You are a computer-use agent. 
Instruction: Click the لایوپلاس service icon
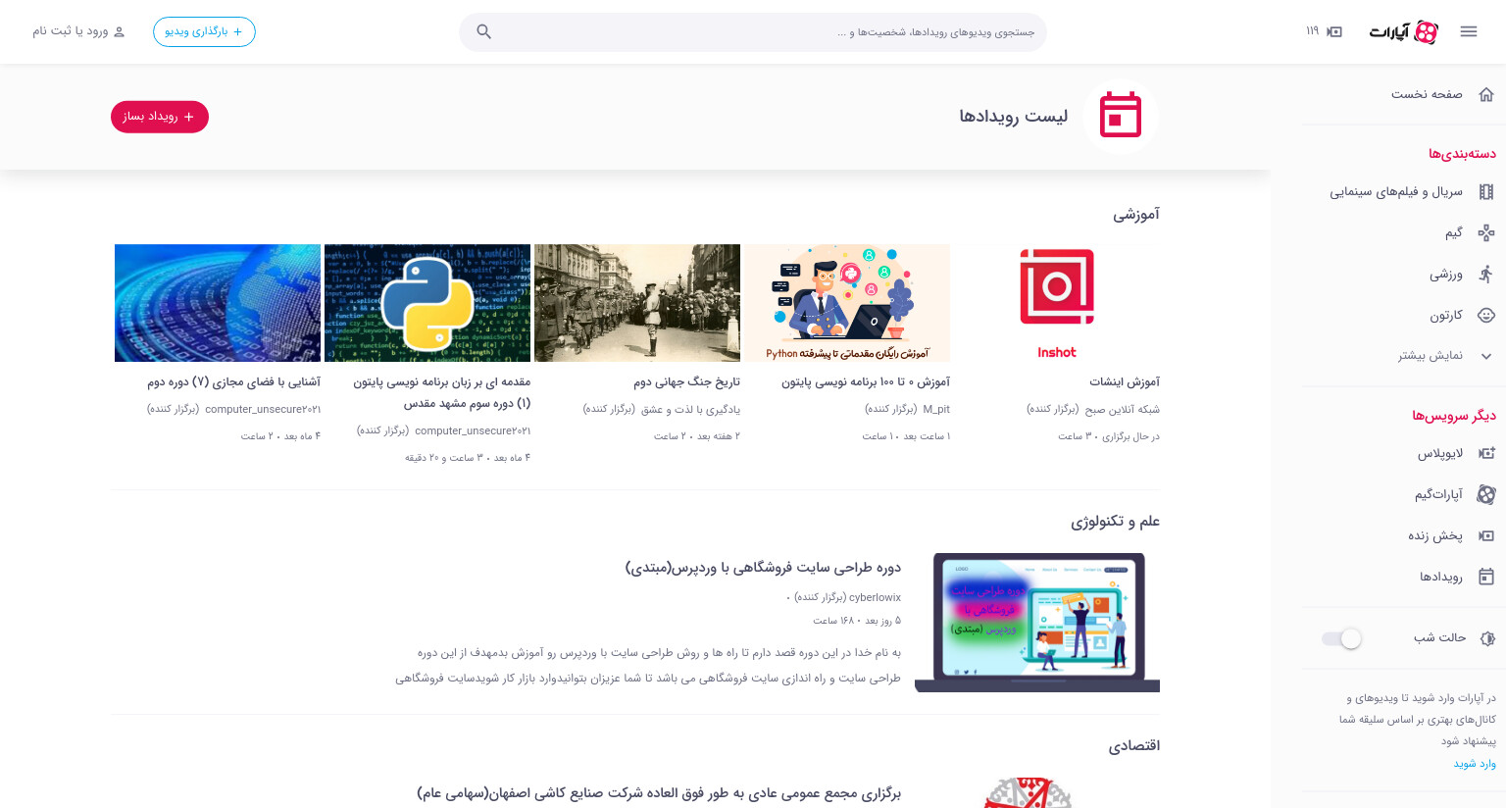(1486, 453)
